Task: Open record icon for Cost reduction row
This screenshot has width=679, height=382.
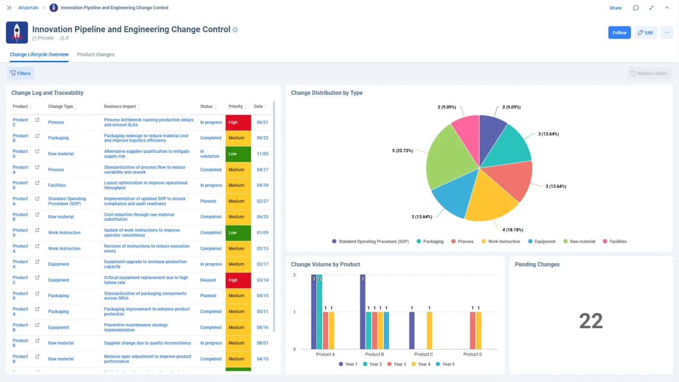Action: [x=37, y=215]
